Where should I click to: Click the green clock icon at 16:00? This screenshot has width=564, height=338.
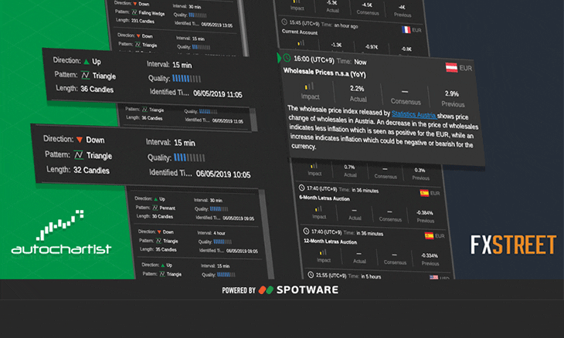tap(287, 58)
